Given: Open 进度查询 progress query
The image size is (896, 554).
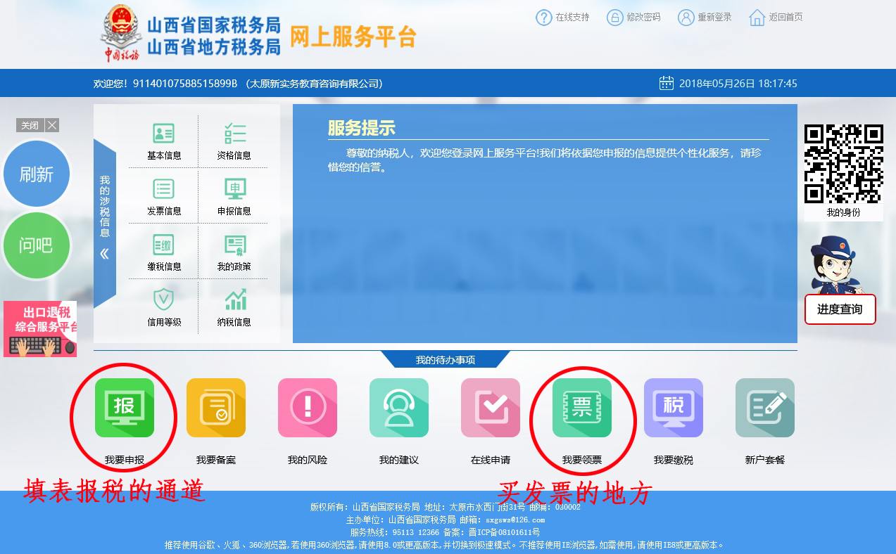Looking at the screenshot, I should pos(840,309).
